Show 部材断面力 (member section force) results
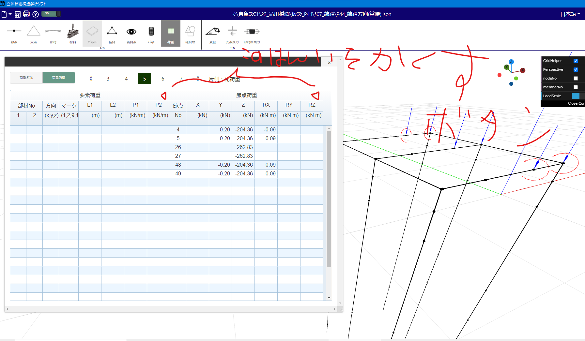The image size is (585, 341). 252,34
